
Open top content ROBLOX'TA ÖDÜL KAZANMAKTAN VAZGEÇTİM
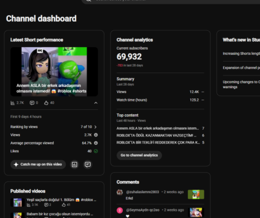tap(157, 135)
